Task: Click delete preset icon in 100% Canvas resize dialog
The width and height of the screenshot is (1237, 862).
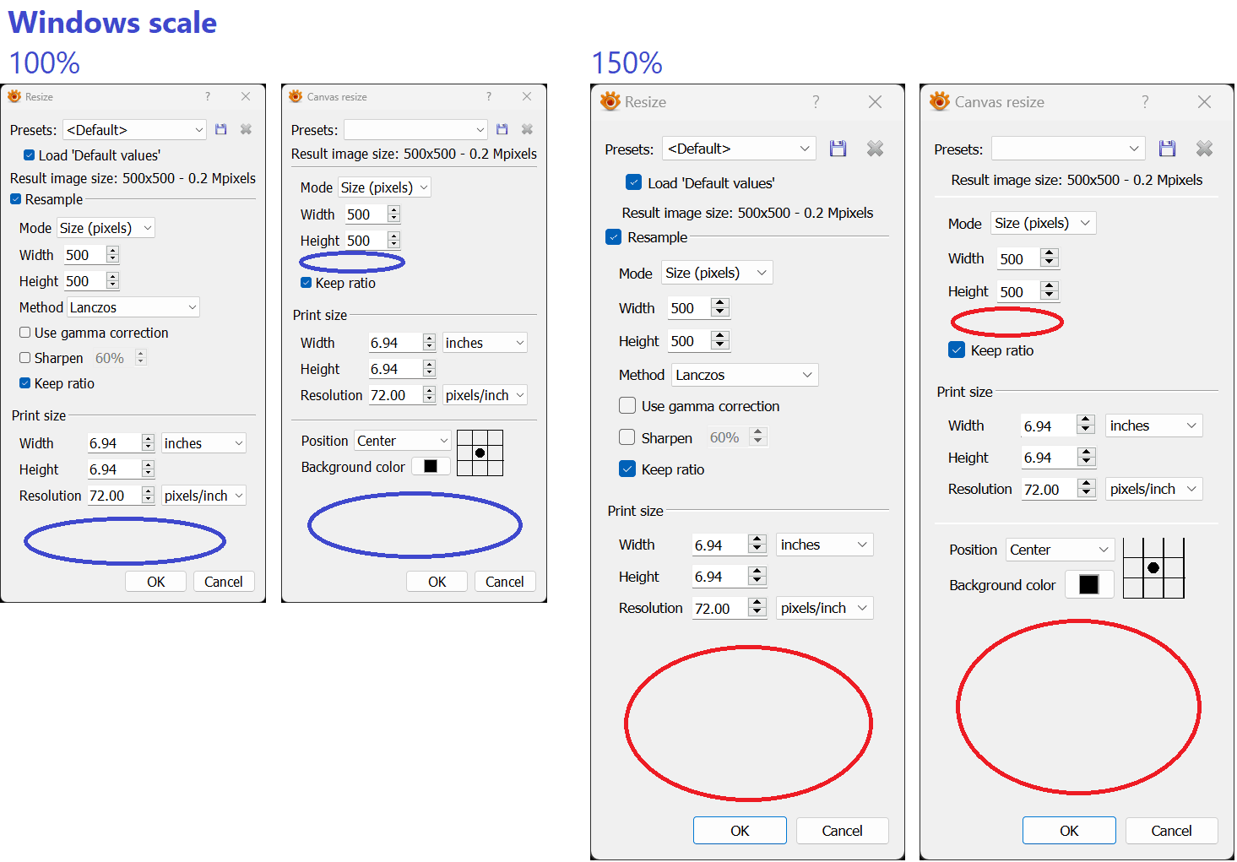Action: [527, 130]
